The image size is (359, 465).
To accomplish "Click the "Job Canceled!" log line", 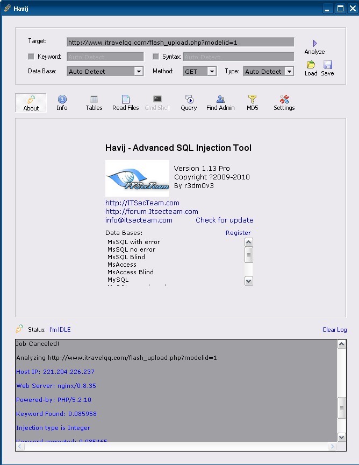I will pyautogui.click(x=38, y=344).
